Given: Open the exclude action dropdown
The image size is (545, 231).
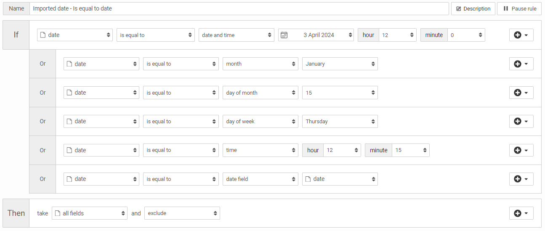Looking at the screenshot, I should click(182, 213).
